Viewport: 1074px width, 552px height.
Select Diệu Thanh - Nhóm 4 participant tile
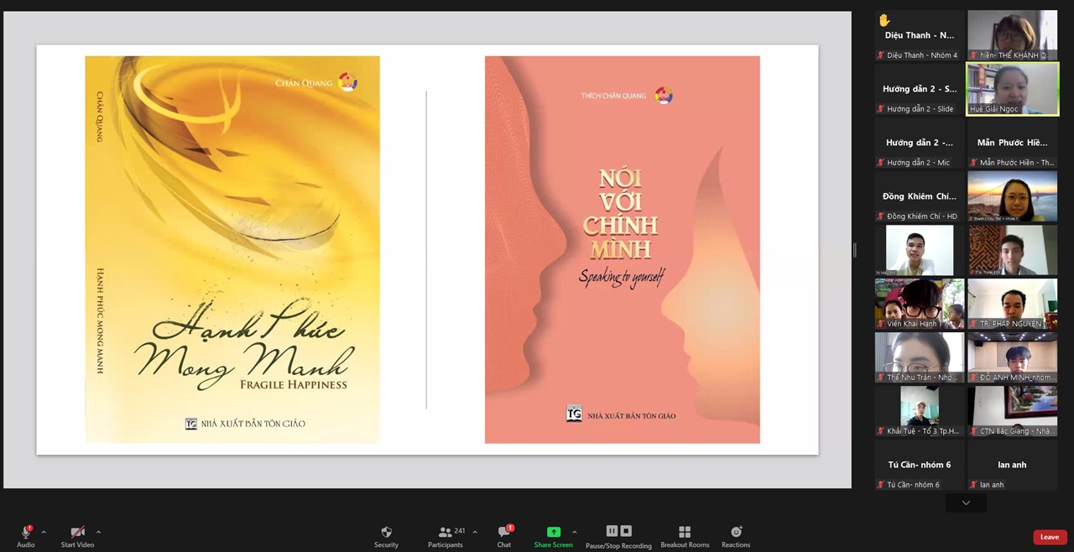tap(920, 35)
